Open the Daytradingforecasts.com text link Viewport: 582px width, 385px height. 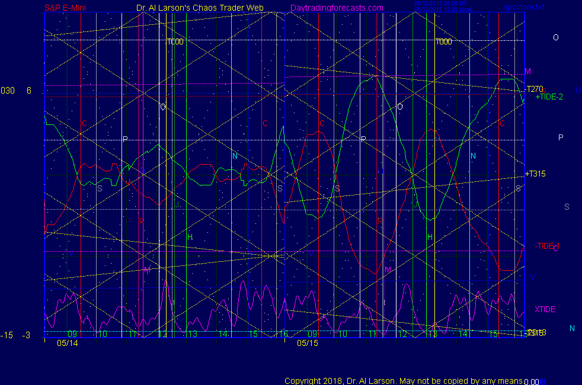click(x=337, y=8)
